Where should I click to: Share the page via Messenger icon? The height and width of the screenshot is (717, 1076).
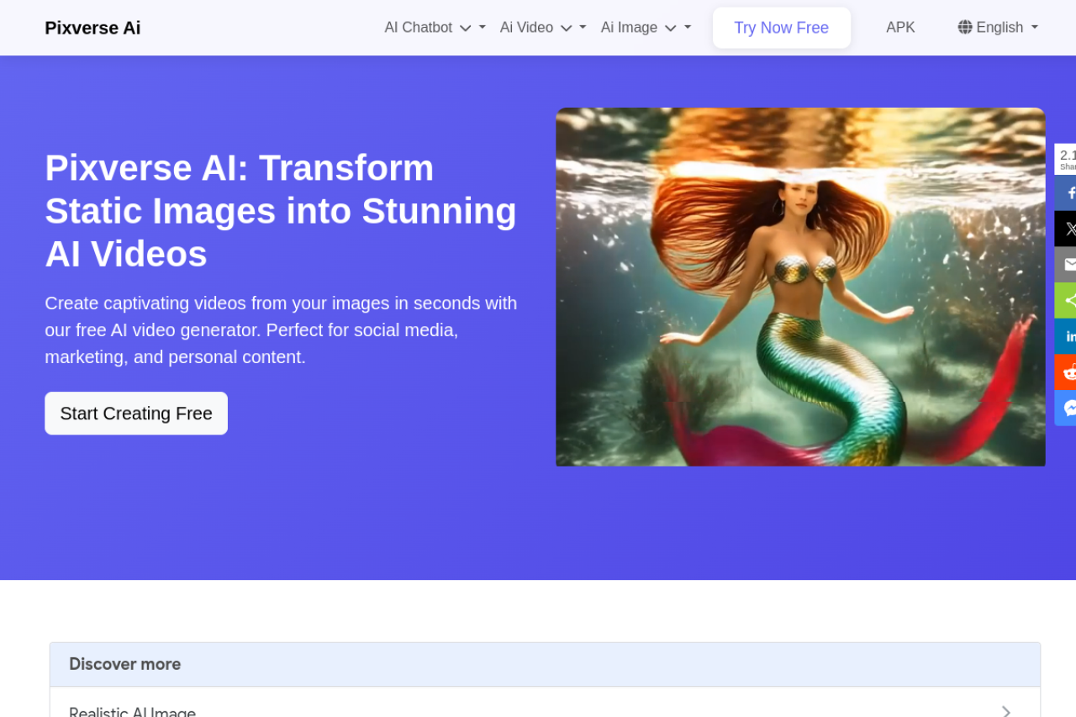coord(1066,408)
